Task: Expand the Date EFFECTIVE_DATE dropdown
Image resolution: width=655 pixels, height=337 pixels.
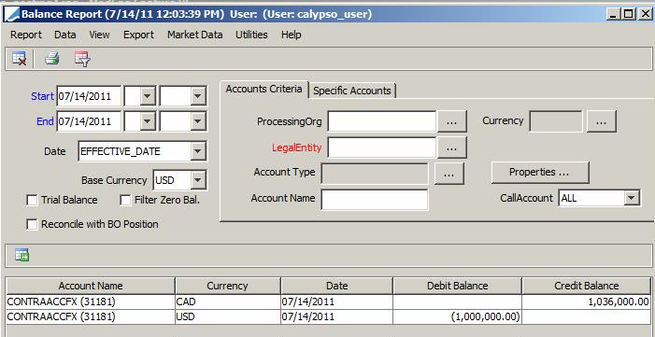Action: point(198,151)
